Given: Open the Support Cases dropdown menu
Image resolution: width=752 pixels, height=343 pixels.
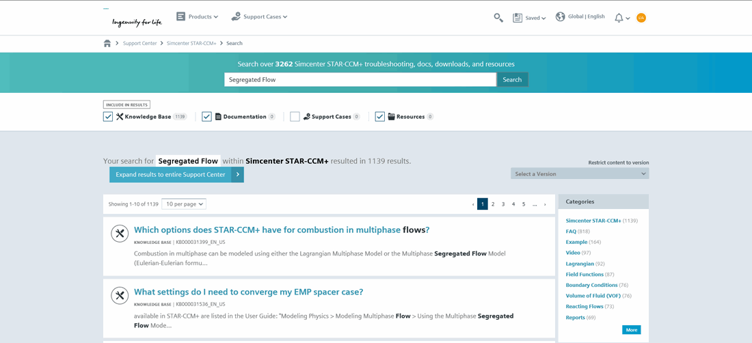Looking at the screenshot, I should tap(265, 17).
